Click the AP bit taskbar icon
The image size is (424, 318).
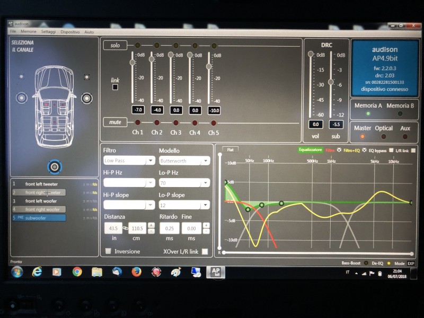pos(216,272)
